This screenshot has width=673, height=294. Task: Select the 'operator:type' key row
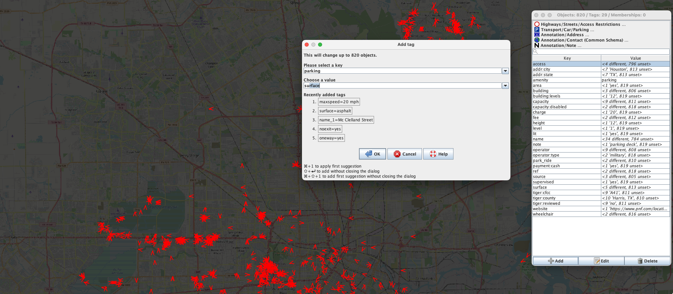click(x=567, y=155)
